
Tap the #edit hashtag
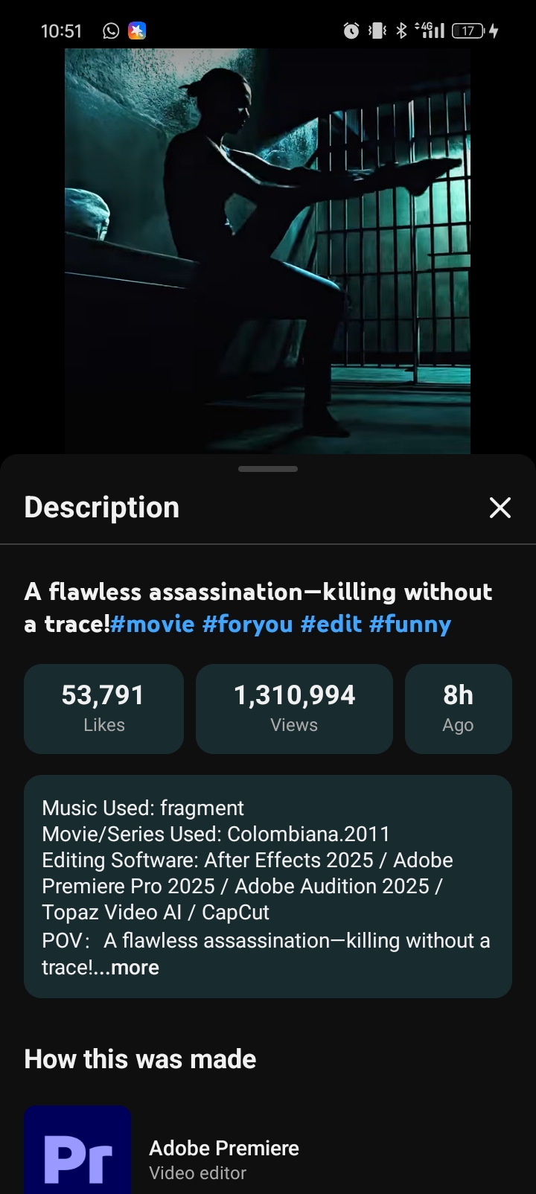331,624
